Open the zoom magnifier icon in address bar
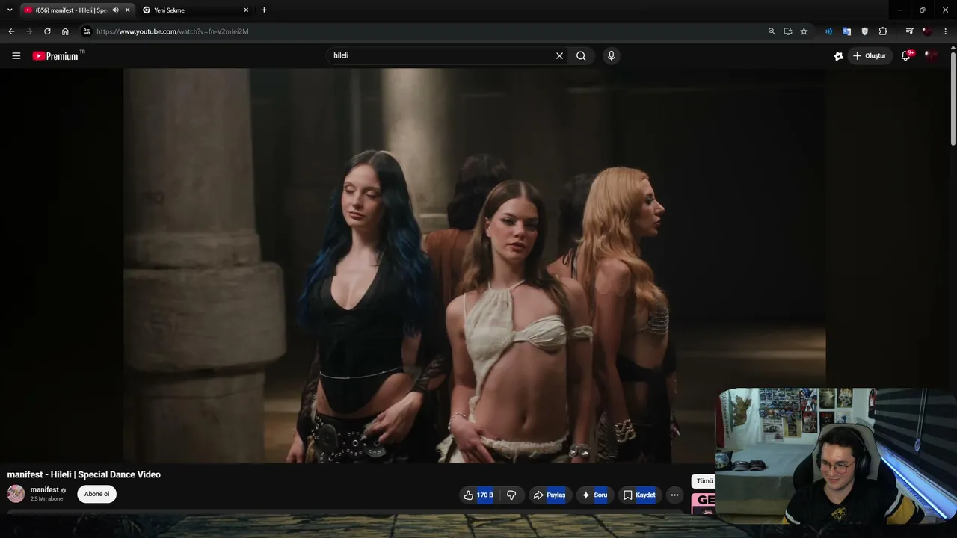Viewport: 957px width, 538px height. pyautogui.click(x=772, y=31)
